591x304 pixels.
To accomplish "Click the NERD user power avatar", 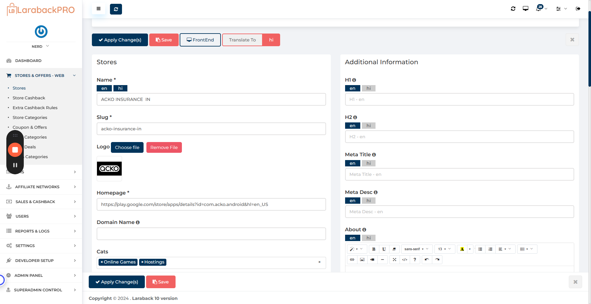I will click(41, 32).
